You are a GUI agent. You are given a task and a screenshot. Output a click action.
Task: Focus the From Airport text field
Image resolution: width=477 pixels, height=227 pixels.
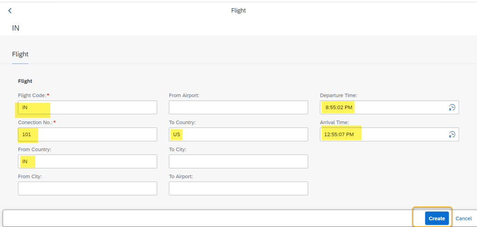point(238,107)
